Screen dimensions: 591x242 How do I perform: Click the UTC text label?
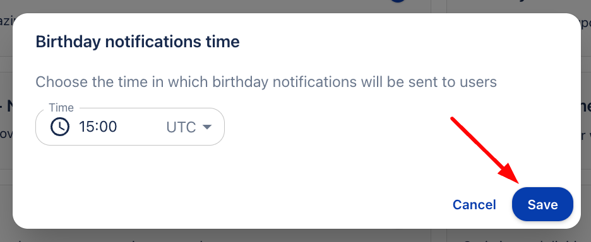click(x=181, y=127)
